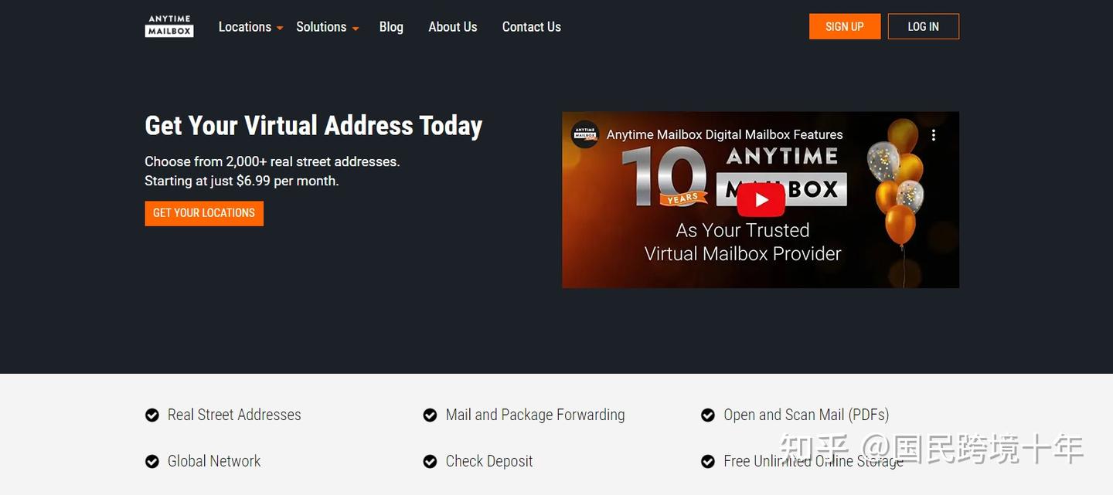Click the 'Choose from 2,000+ real street addresses' text
The width and height of the screenshot is (1113, 495).
click(x=272, y=161)
